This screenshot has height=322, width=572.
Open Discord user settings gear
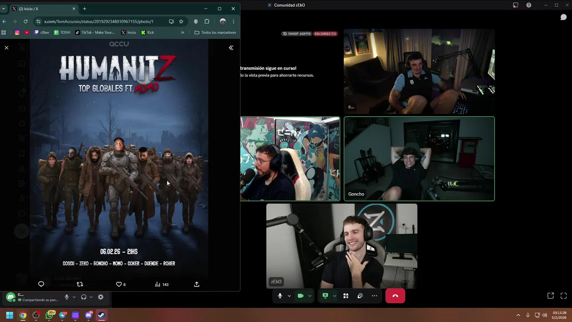(101, 297)
